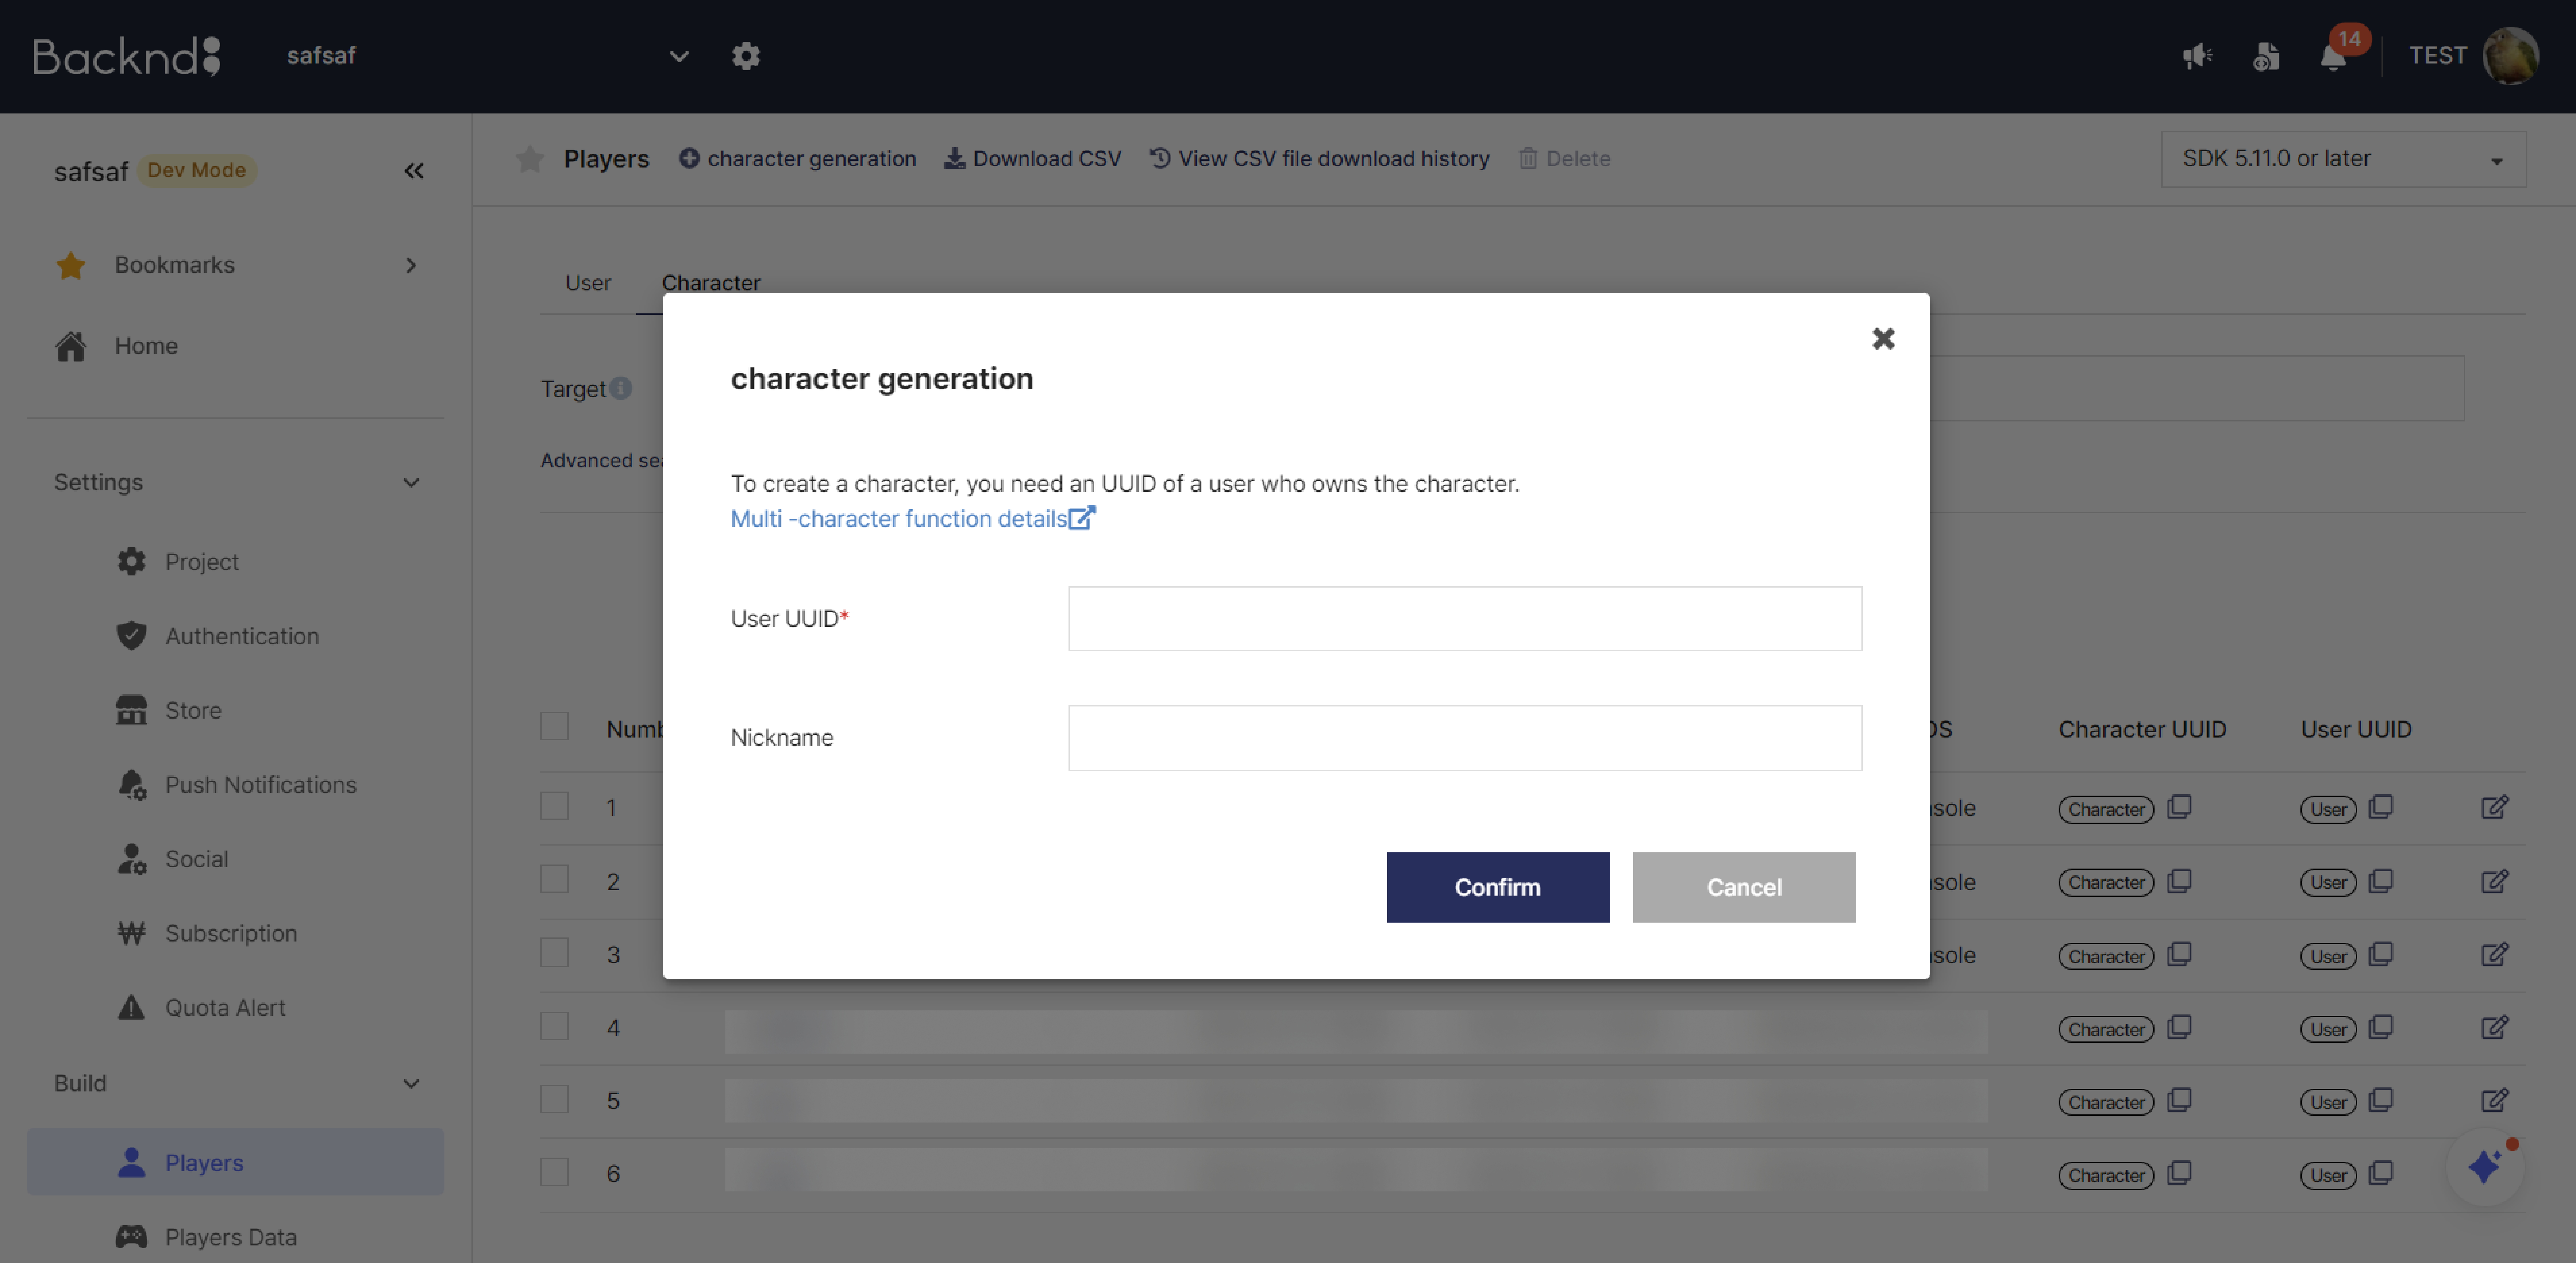
Task: Open Push Notifications in sidebar
Action: pos(260,785)
